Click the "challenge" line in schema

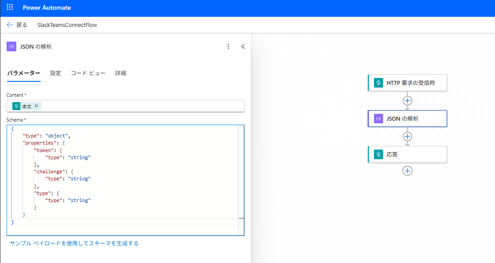coord(54,172)
